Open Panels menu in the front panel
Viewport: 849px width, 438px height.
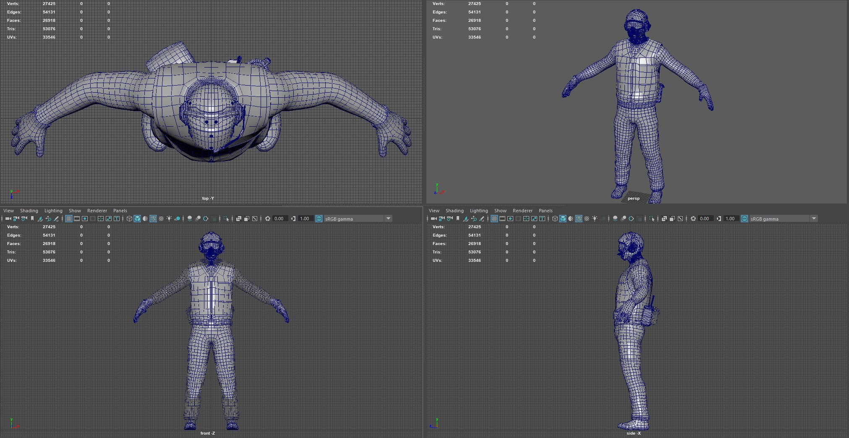click(x=120, y=211)
